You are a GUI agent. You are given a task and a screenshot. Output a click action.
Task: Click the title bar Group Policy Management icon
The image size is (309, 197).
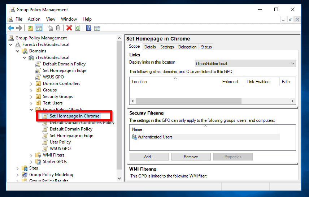pos(12,10)
